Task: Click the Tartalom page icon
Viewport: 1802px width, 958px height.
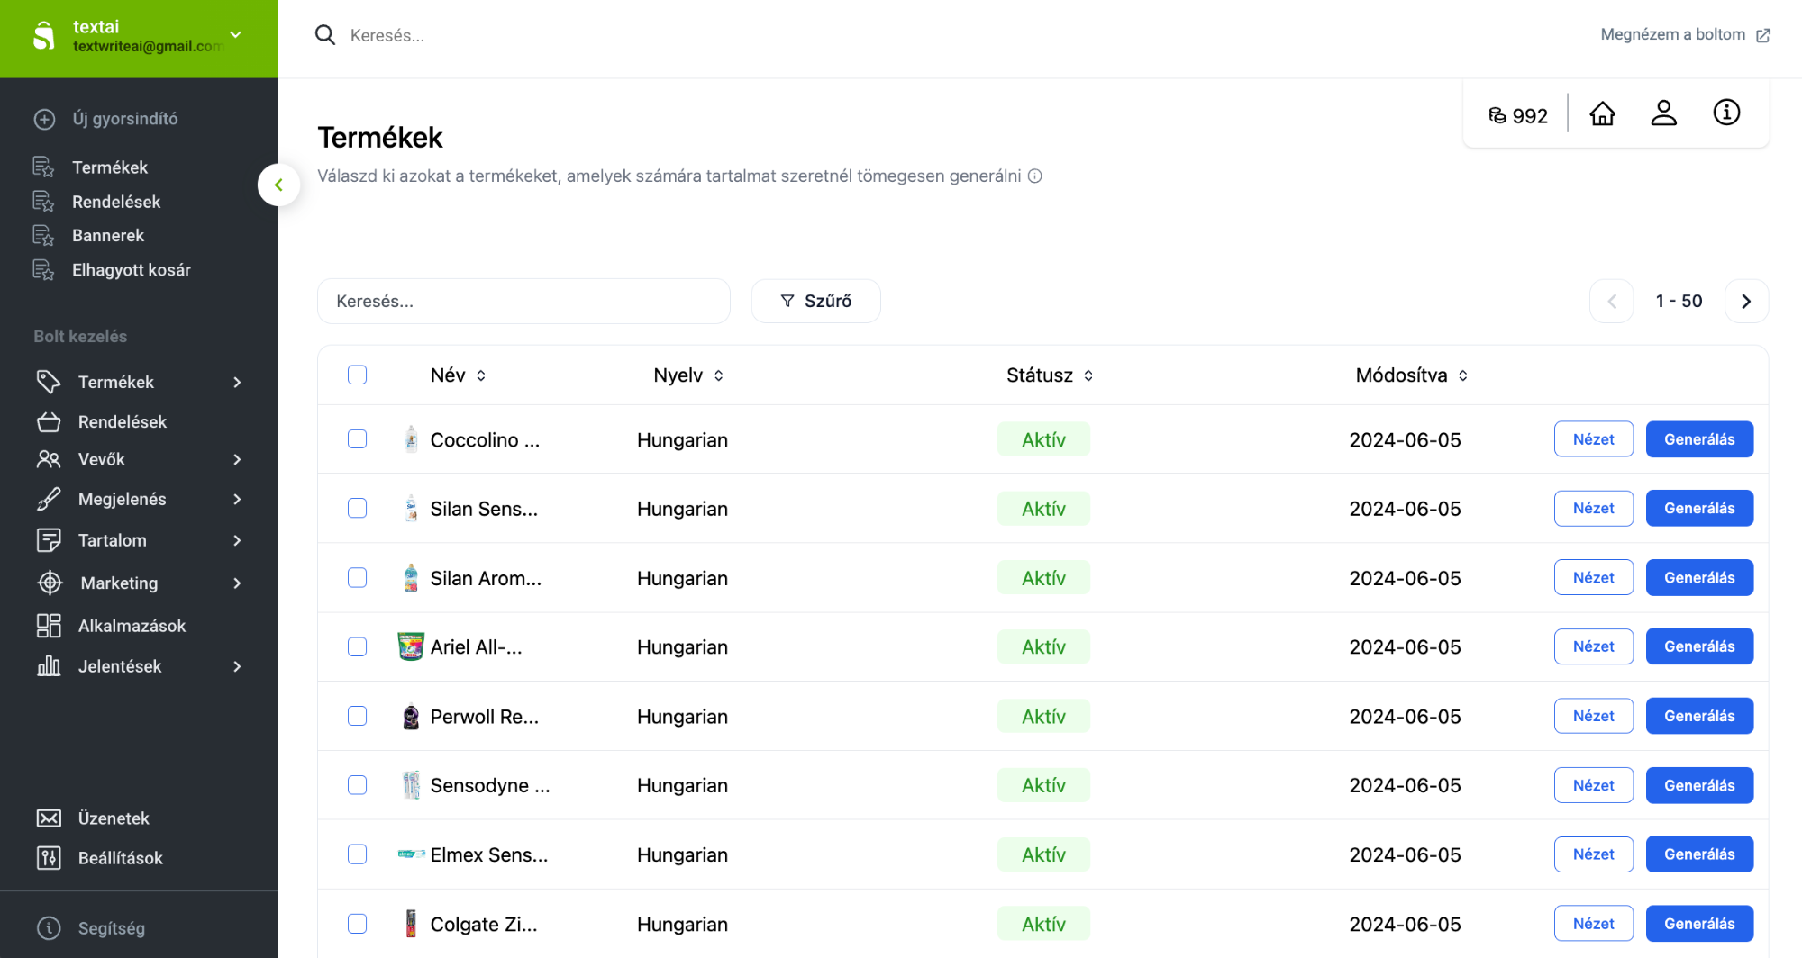Action: (x=49, y=540)
